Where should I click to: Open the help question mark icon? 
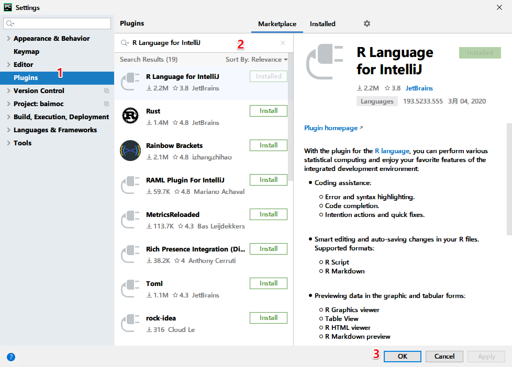[x=11, y=357]
